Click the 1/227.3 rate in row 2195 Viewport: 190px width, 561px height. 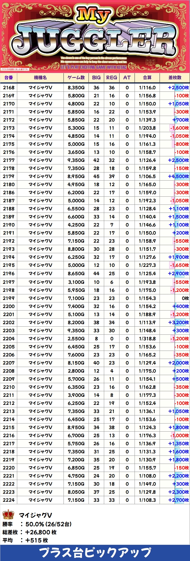click(x=147, y=265)
